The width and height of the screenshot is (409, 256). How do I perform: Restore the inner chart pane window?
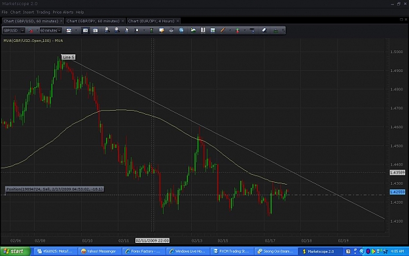[401, 20]
